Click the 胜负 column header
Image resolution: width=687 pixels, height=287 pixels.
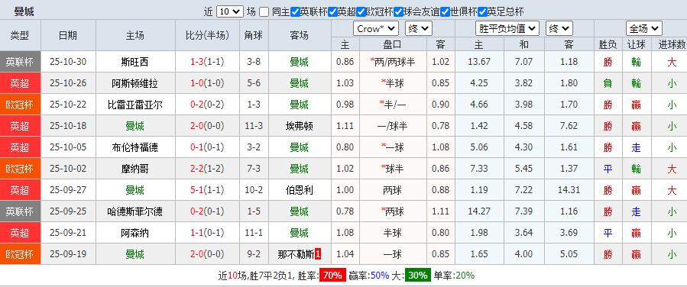(608, 44)
